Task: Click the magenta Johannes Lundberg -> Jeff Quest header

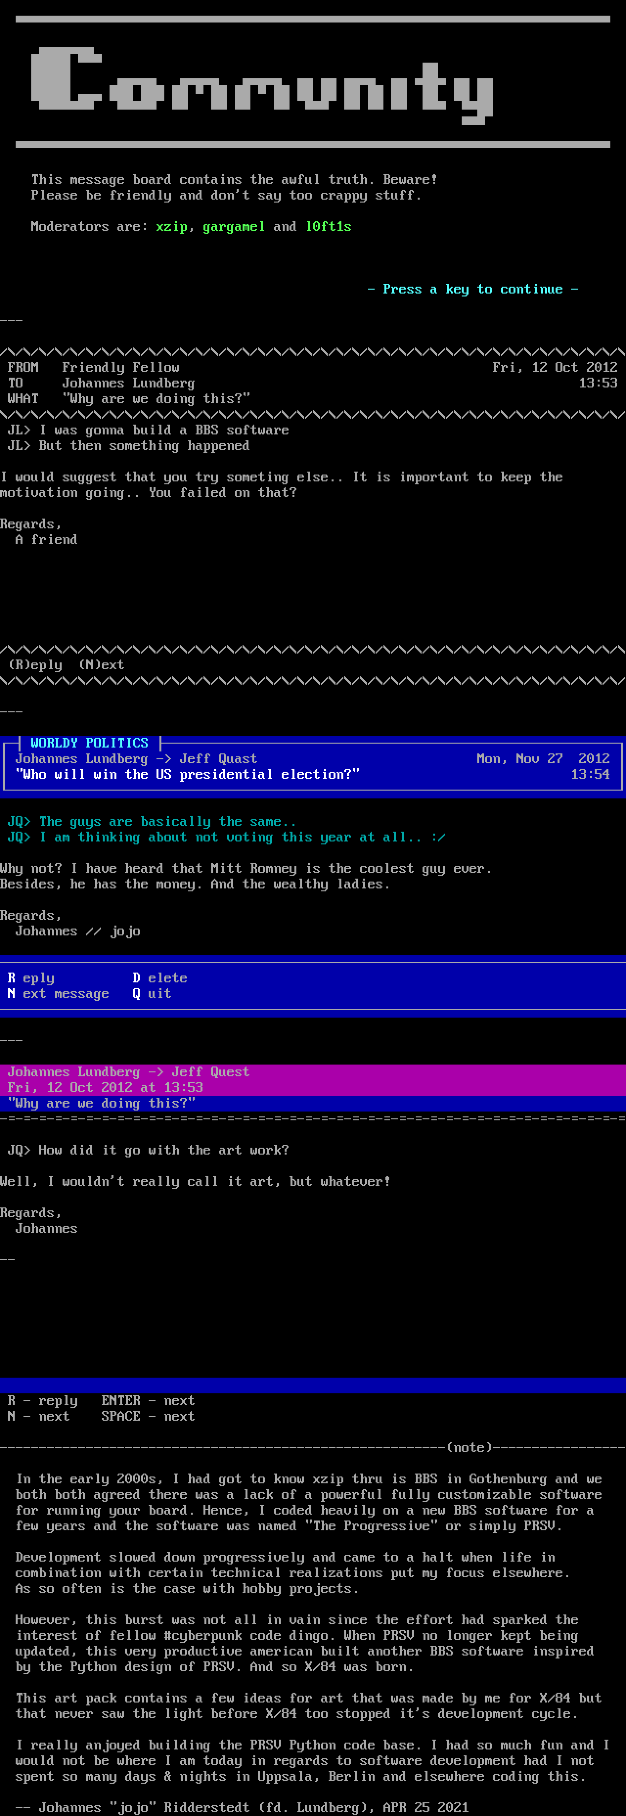Action: coord(128,1071)
